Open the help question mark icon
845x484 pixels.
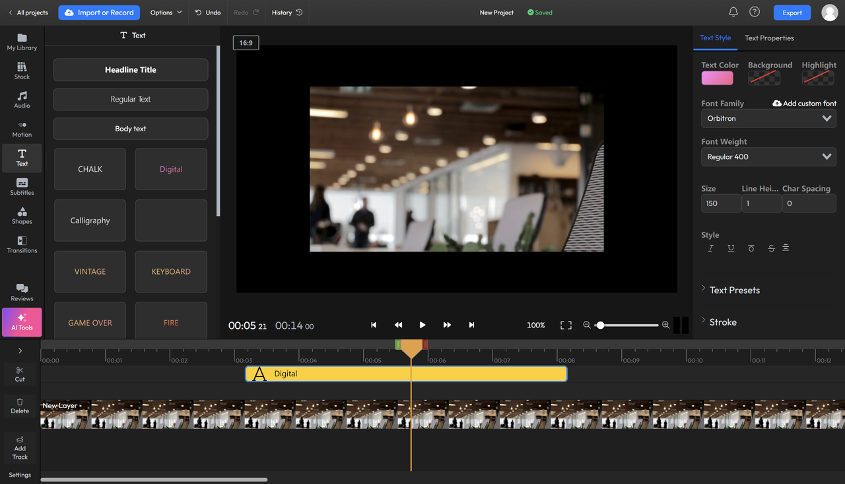(755, 12)
